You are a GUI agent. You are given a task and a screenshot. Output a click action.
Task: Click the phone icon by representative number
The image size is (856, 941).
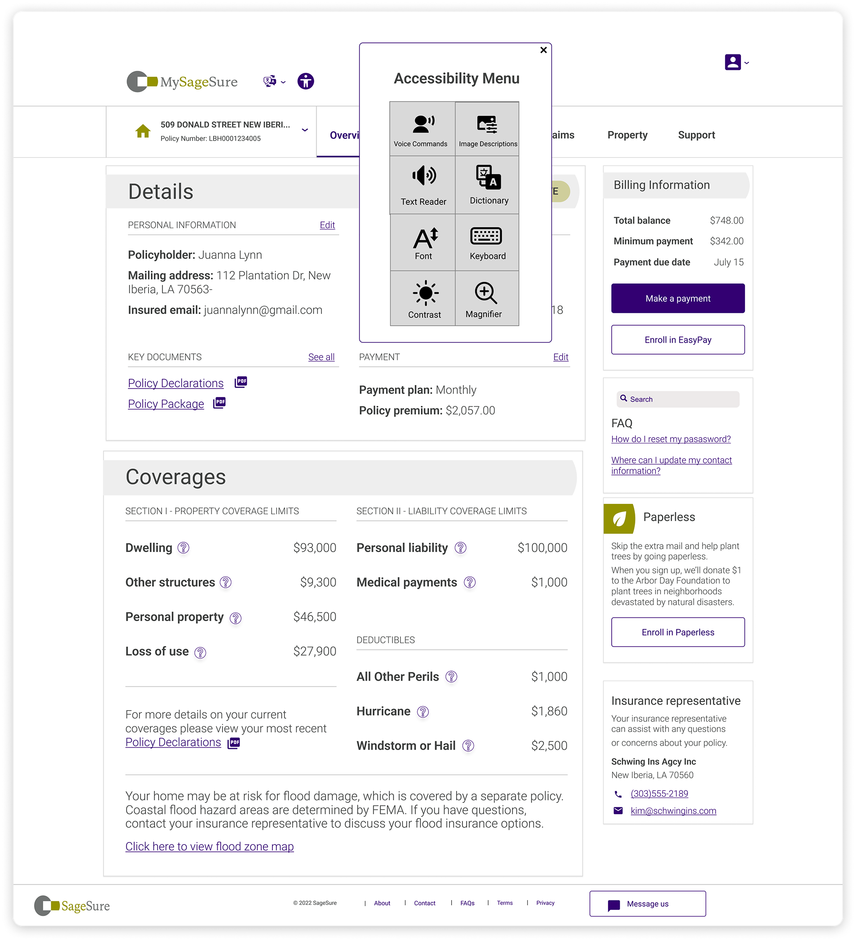click(618, 794)
